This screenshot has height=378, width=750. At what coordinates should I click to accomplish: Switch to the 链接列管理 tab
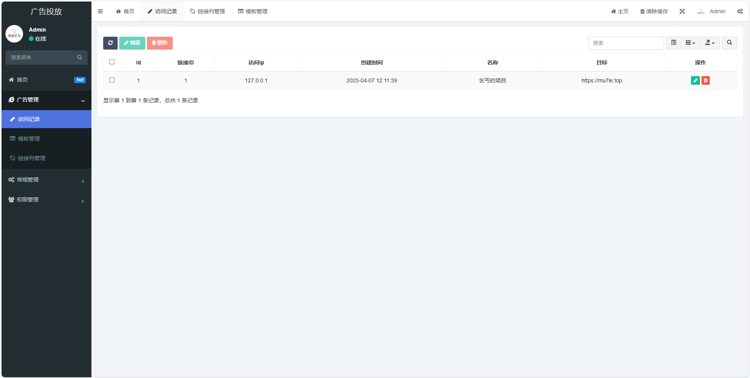point(208,11)
